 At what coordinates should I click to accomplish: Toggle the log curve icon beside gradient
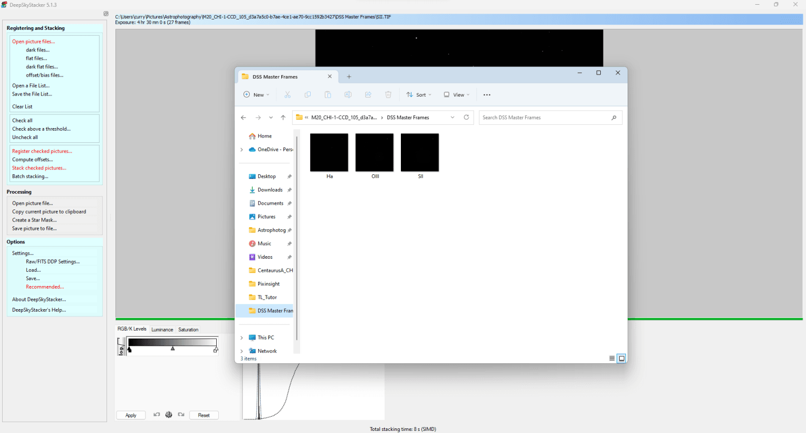121,346
